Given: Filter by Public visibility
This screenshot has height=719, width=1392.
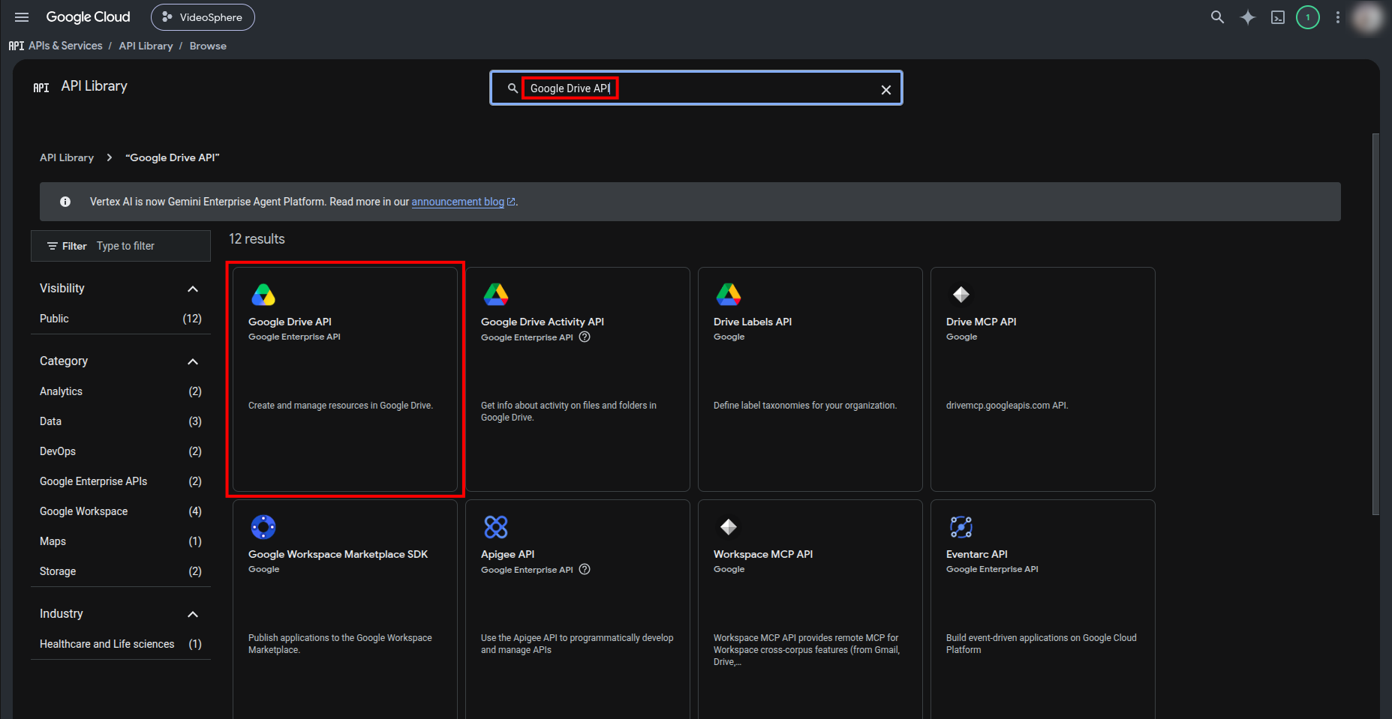Looking at the screenshot, I should point(121,319).
